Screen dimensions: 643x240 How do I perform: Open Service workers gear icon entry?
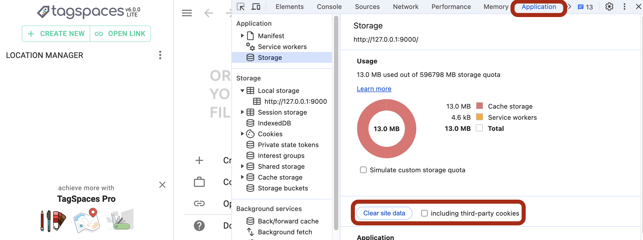coord(250,47)
